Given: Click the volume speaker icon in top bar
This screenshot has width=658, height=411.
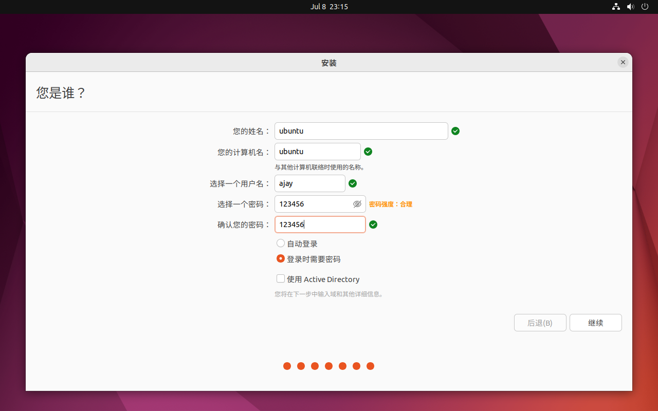Looking at the screenshot, I should [x=630, y=7].
